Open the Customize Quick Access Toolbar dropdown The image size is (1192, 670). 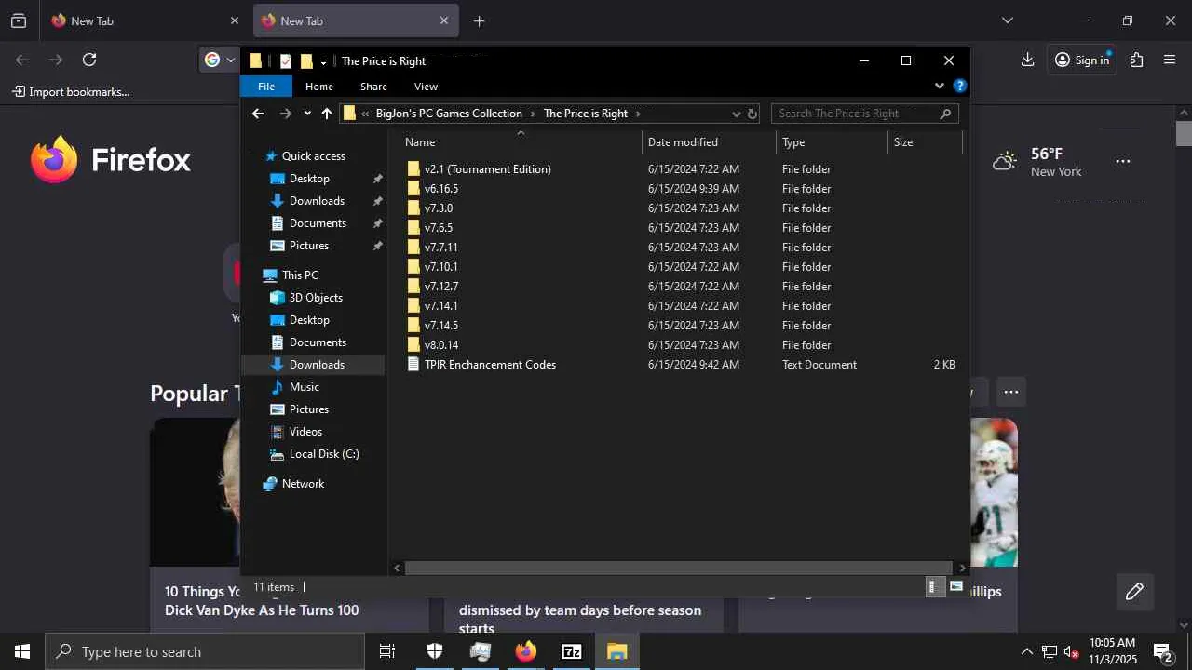323,61
